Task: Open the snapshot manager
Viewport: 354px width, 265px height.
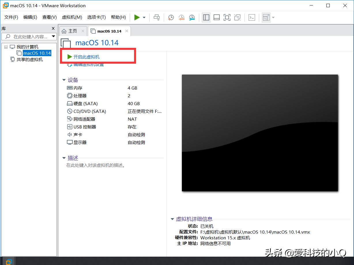Action: click(192, 17)
